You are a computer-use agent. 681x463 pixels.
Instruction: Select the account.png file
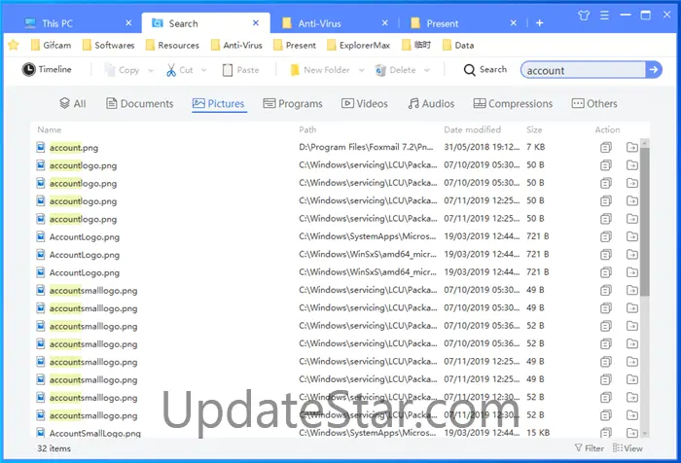click(74, 148)
